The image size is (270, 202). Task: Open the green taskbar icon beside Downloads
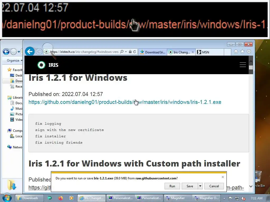(50, 198)
